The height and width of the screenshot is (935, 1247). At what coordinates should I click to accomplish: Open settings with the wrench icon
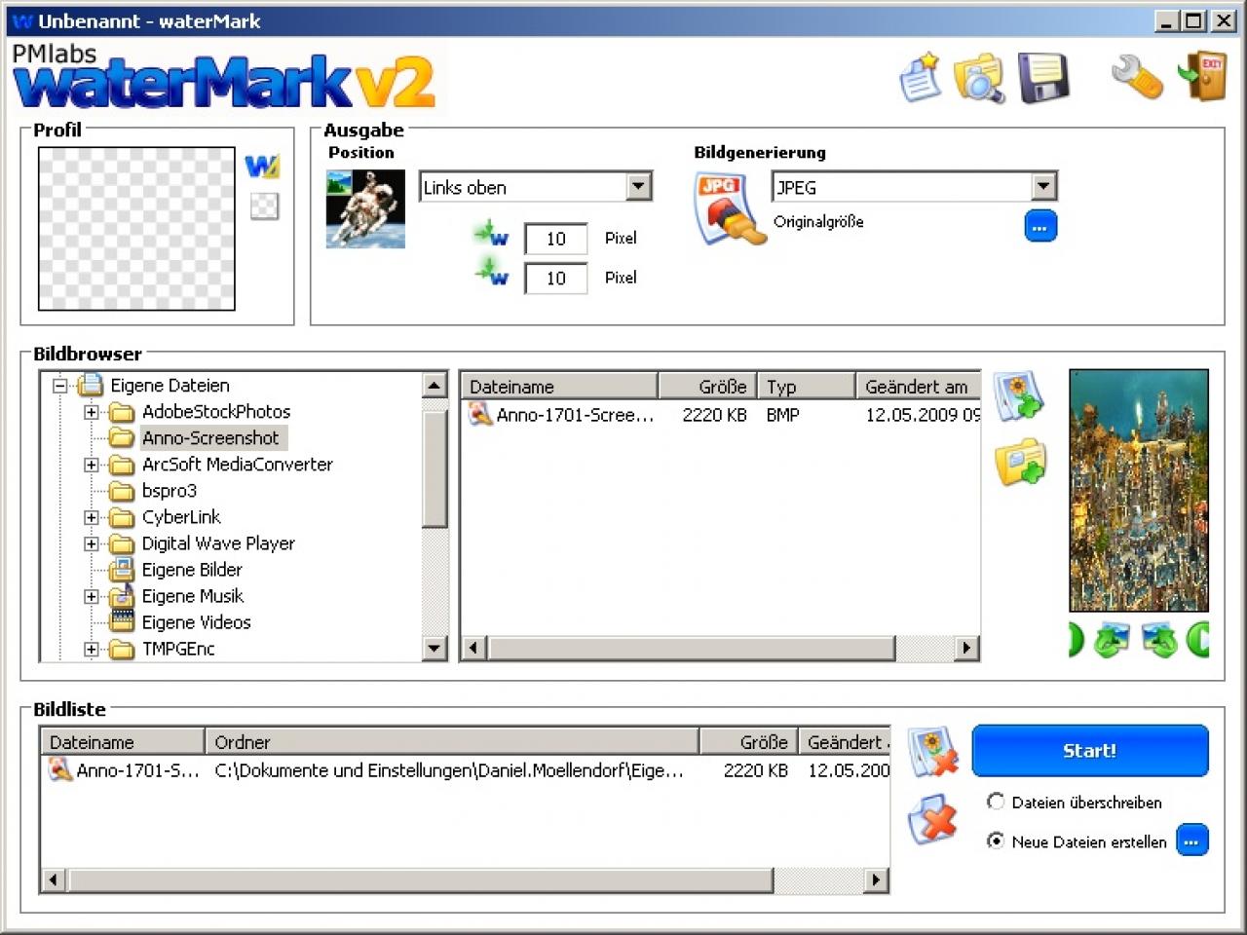[x=1137, y=77]
